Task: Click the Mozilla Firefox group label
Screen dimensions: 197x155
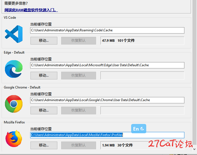Action: (14, 122)
